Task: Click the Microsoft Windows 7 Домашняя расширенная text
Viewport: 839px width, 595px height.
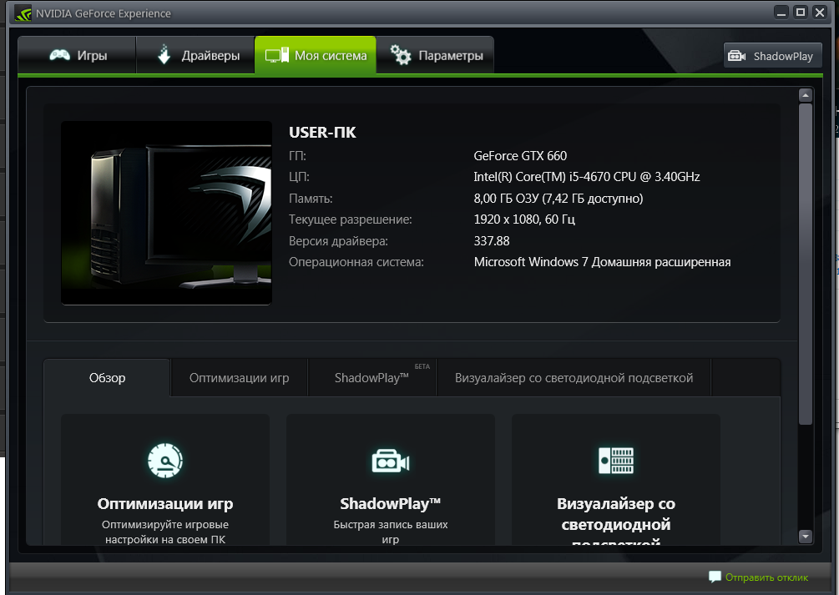Action: [602, 262]
